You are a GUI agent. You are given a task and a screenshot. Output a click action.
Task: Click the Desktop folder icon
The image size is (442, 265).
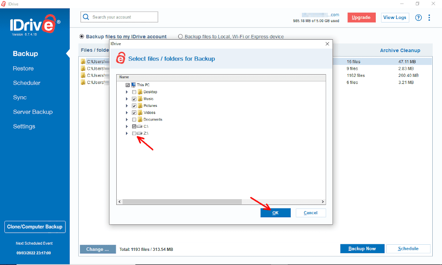pyautogui.click(x=140, y=92)
